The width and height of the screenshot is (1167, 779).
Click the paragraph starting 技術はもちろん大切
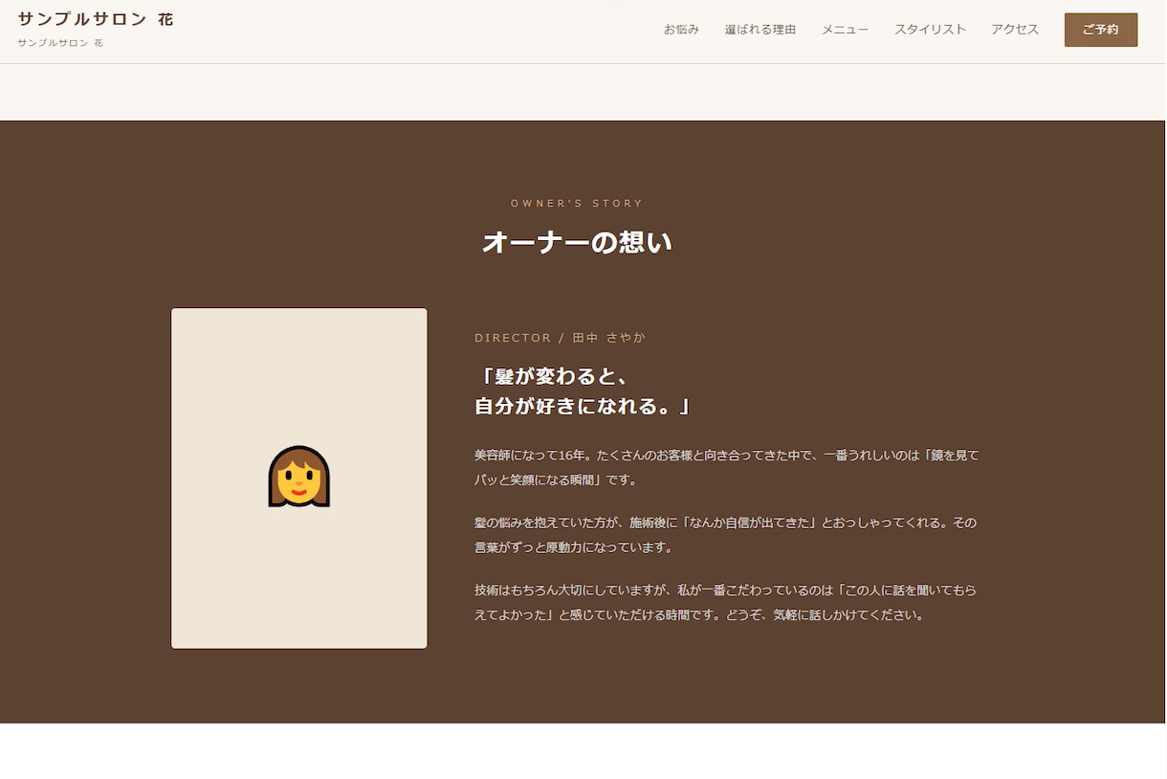[x=726, y=603]
